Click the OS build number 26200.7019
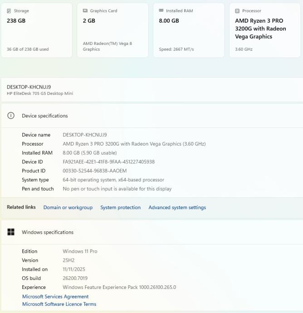 point(75,278)
